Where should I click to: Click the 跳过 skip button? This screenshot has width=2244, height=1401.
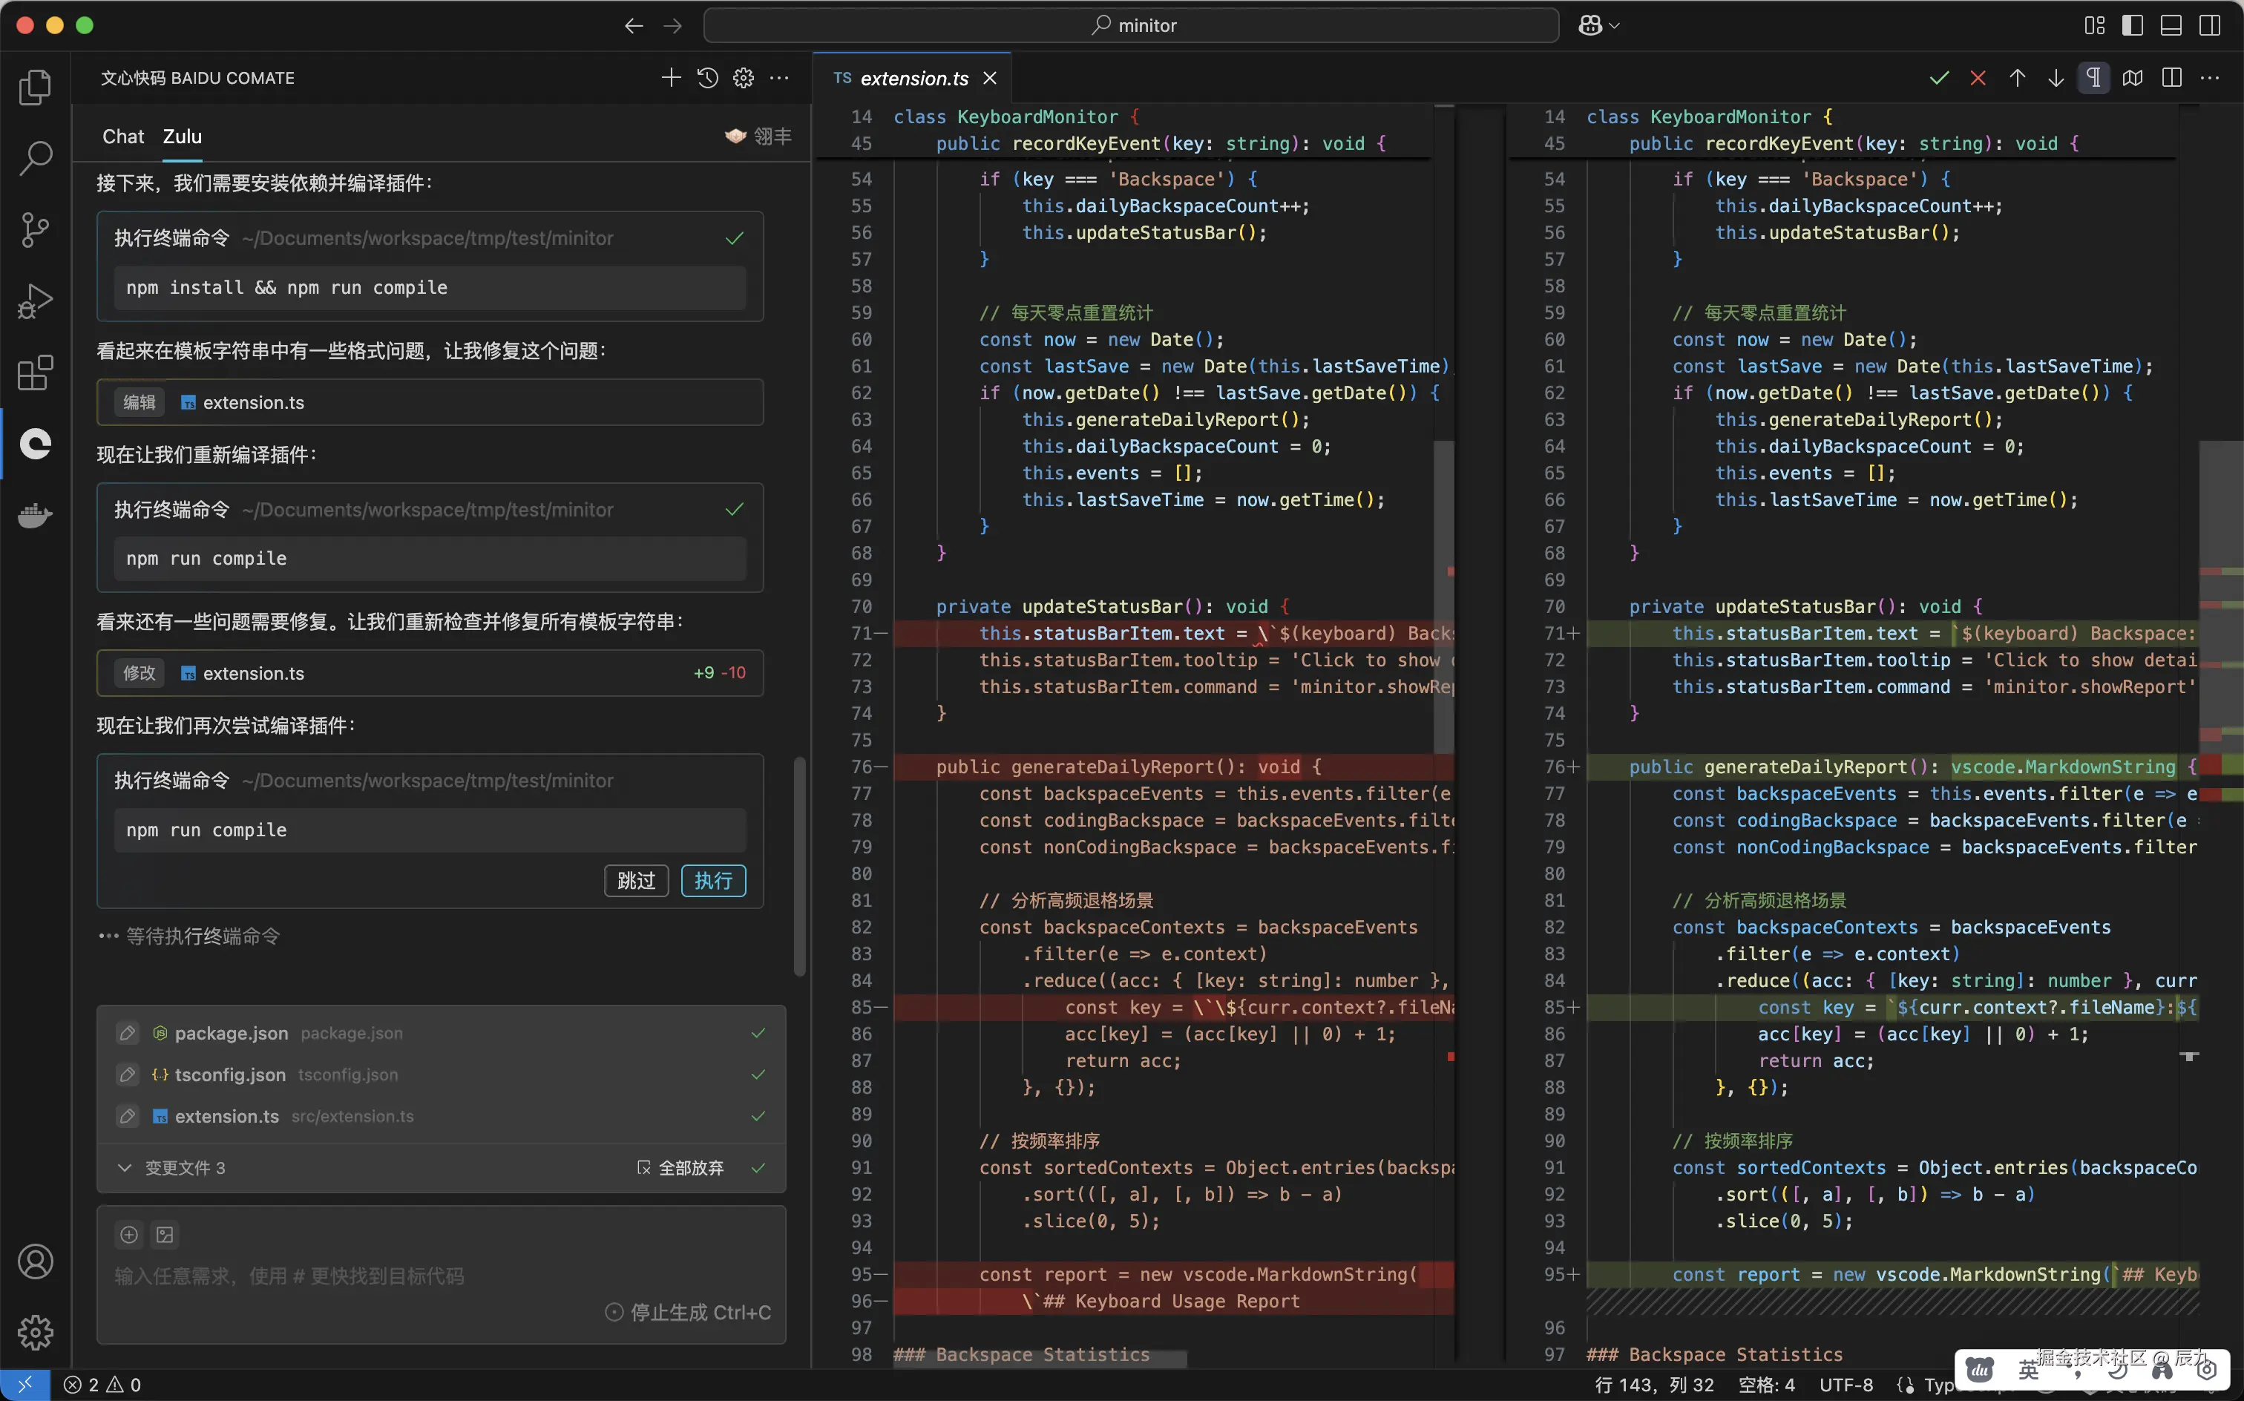coord(636,880)
